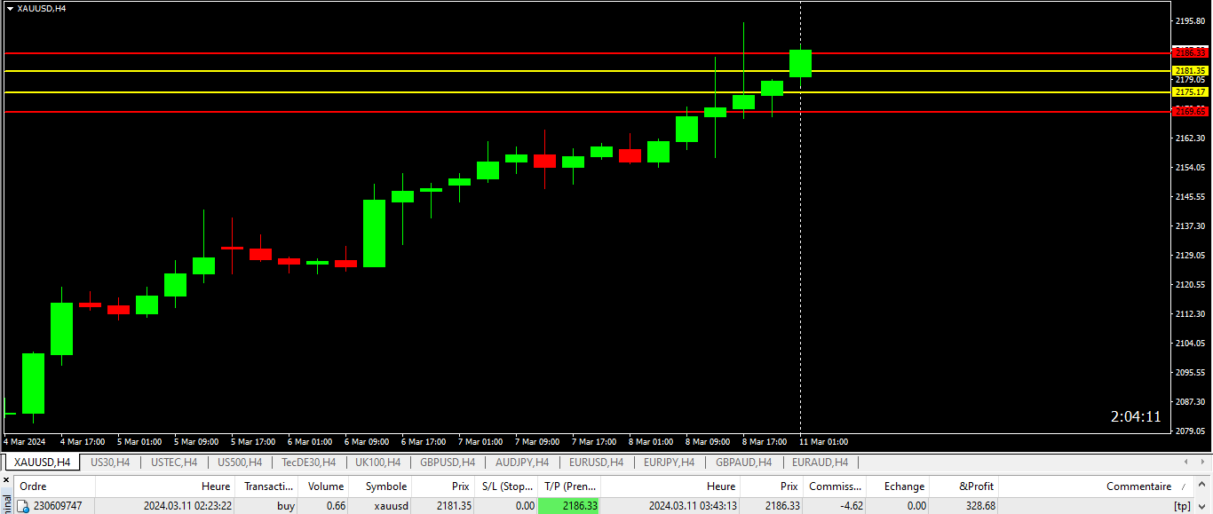This screenshot has height=514, width=1213.
Task: Click the XAUUSD,H4 chart dropdown arrow
Action: click(x=10, y=8)
